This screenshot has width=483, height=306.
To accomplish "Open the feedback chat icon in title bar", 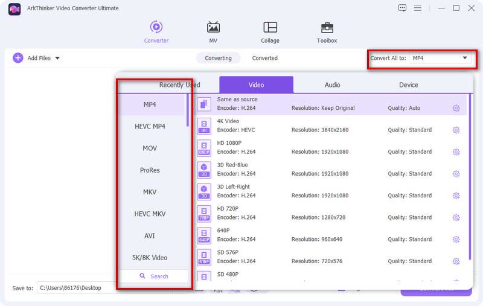I will pyautogui.click(x=402, y=8).
